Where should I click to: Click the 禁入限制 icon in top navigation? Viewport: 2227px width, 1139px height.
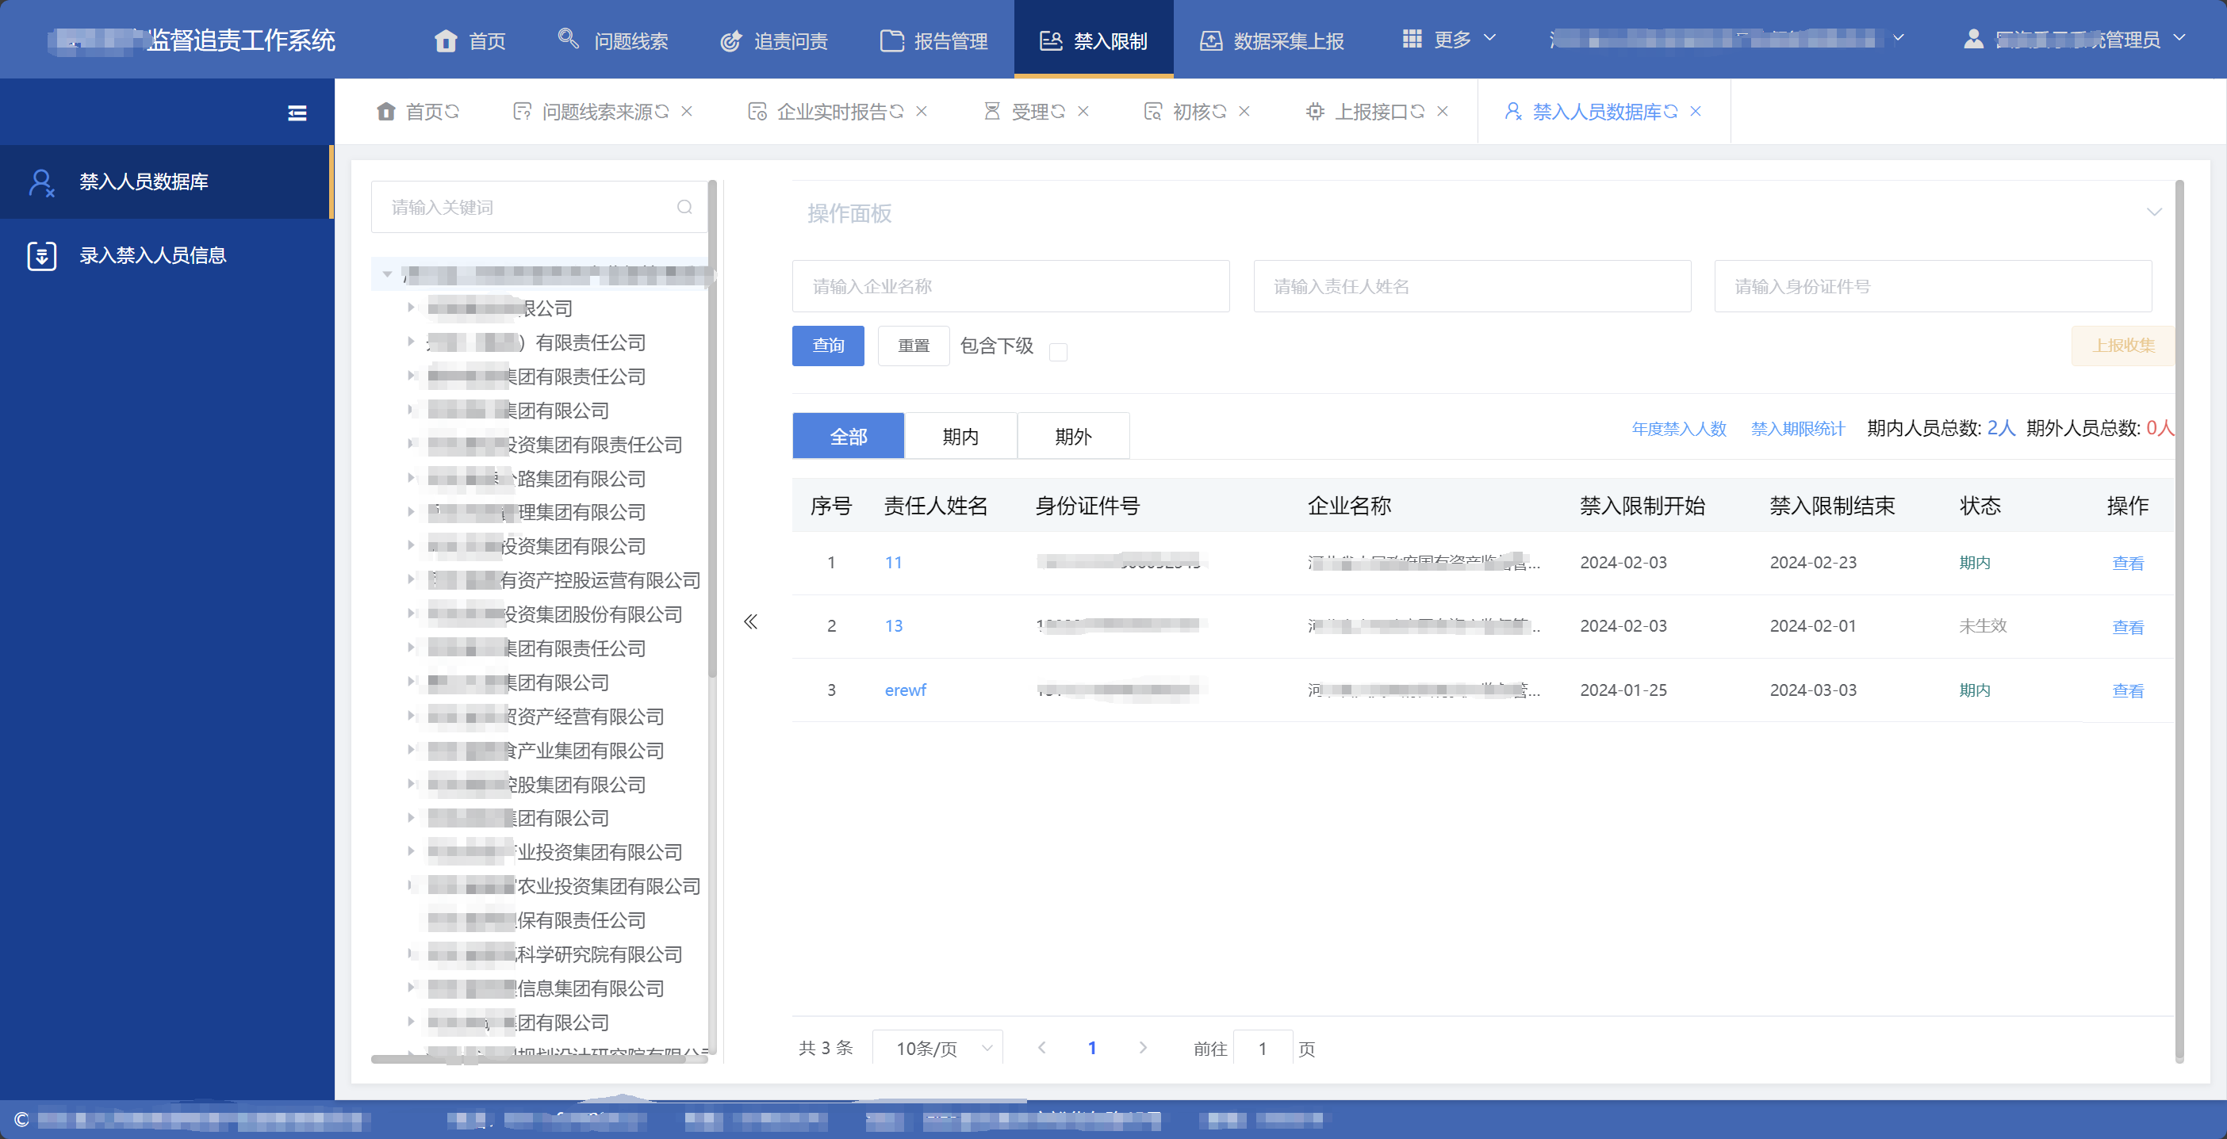(x=1050, y=40)
